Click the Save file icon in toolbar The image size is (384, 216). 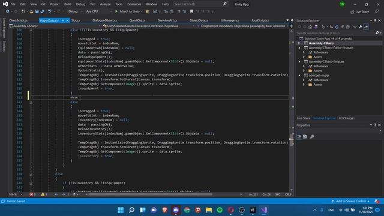pyautogui.click(x=37, y=11)
